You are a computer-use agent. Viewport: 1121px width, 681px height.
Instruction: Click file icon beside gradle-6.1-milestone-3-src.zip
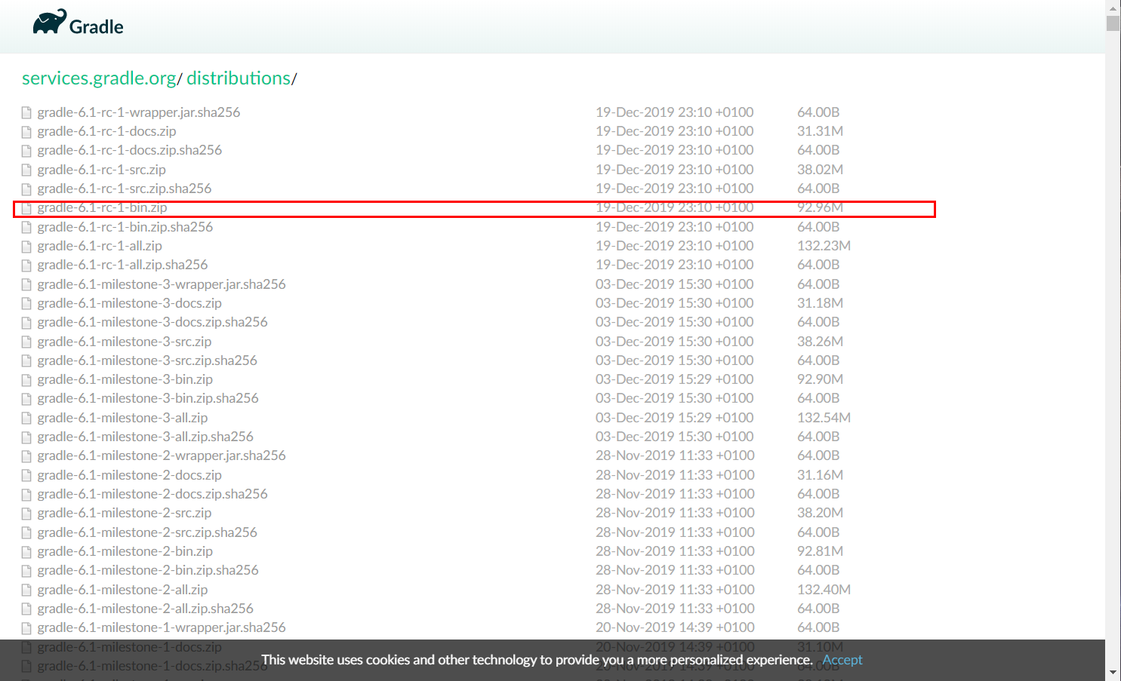27,342
